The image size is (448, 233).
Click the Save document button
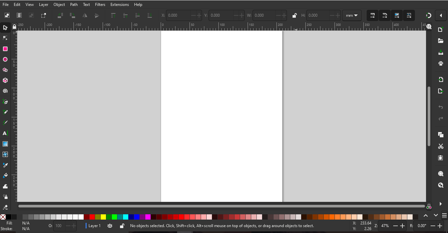(x=441, y=52)
